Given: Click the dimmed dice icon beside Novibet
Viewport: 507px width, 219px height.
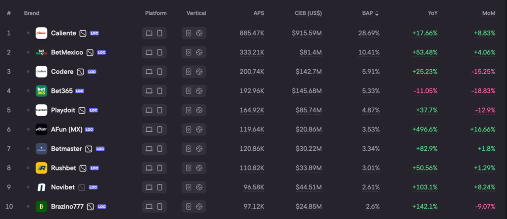Looking at the screenshot, I should (x=82, y=187).
